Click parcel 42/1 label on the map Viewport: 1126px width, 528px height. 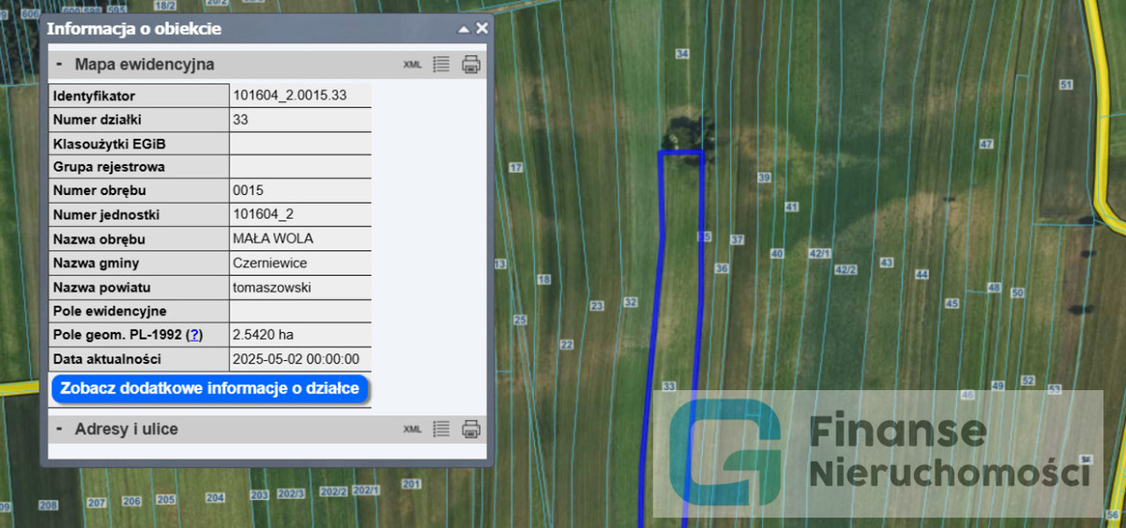click(x=819, y=254)
